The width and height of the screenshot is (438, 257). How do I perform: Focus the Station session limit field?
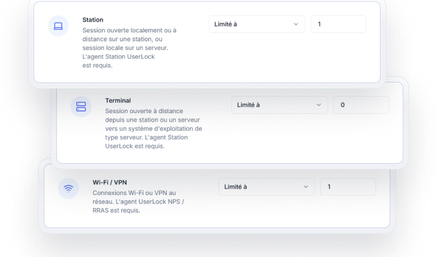point(338,24)
